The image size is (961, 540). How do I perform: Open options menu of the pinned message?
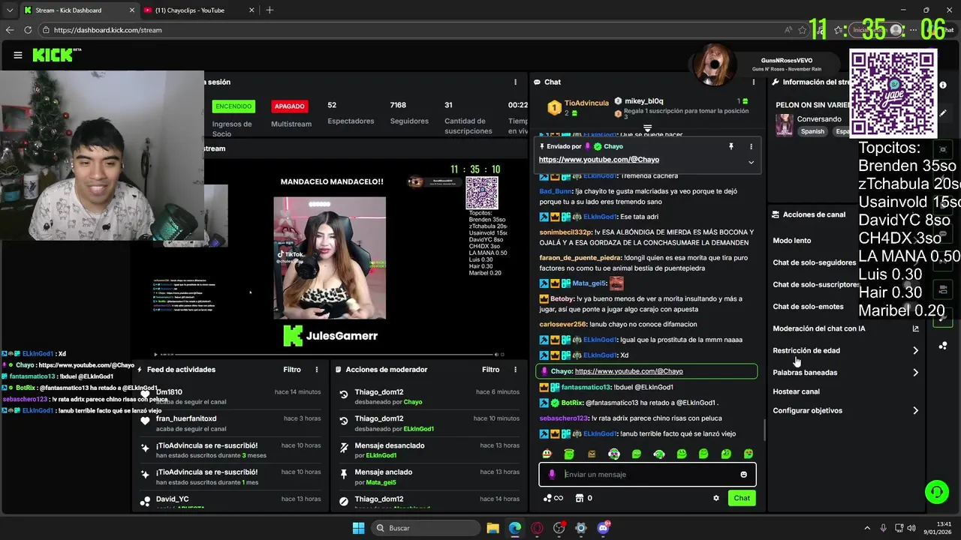click(751, 147)
